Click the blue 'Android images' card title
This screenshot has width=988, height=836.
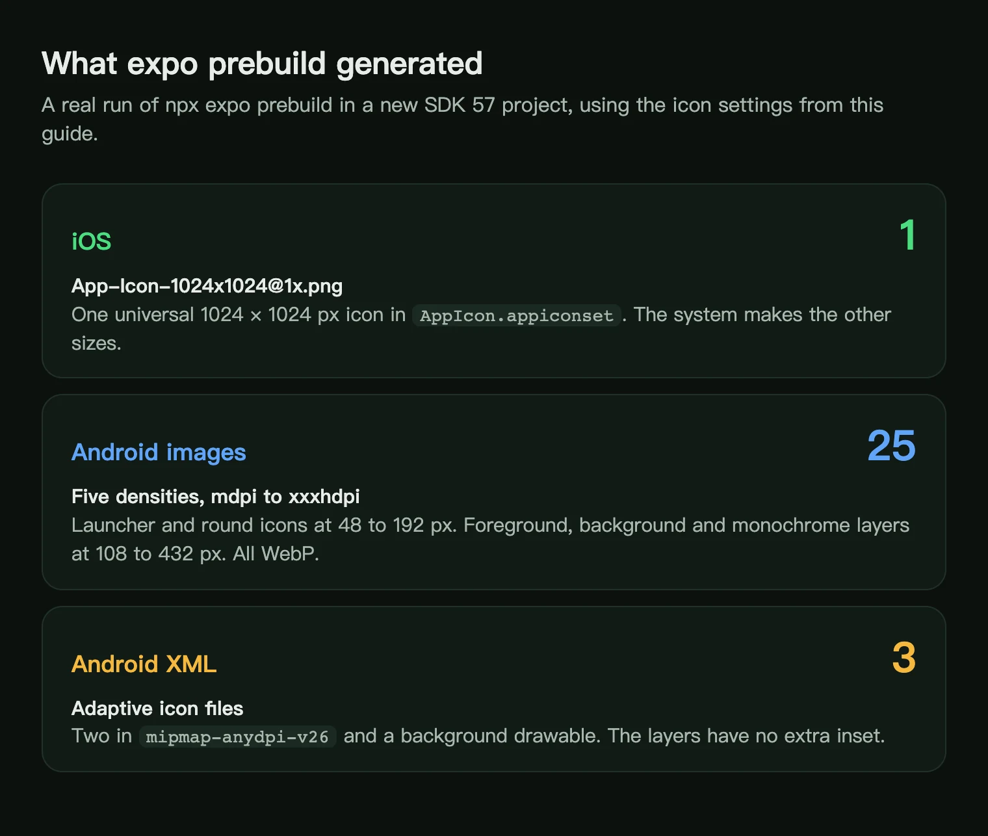[x=159, y=452]
